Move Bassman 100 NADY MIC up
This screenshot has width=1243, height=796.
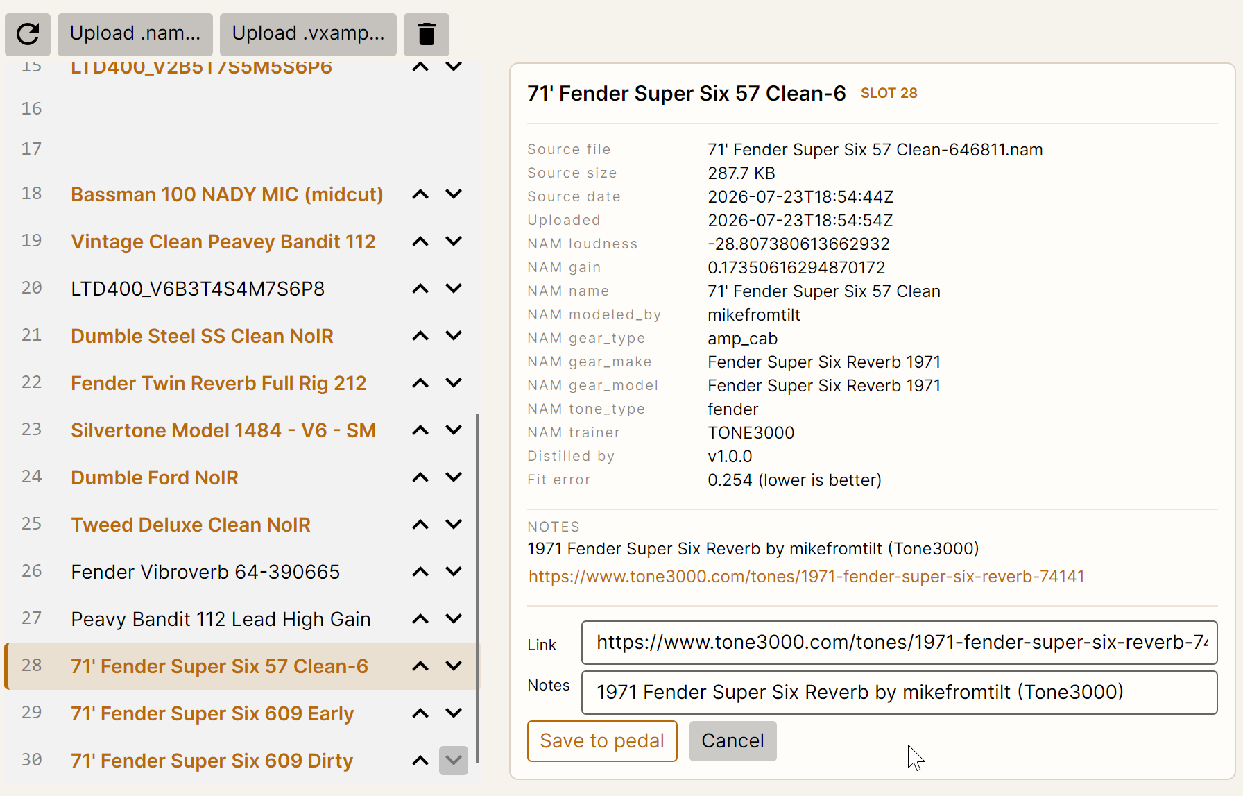[x=420, y=194]
